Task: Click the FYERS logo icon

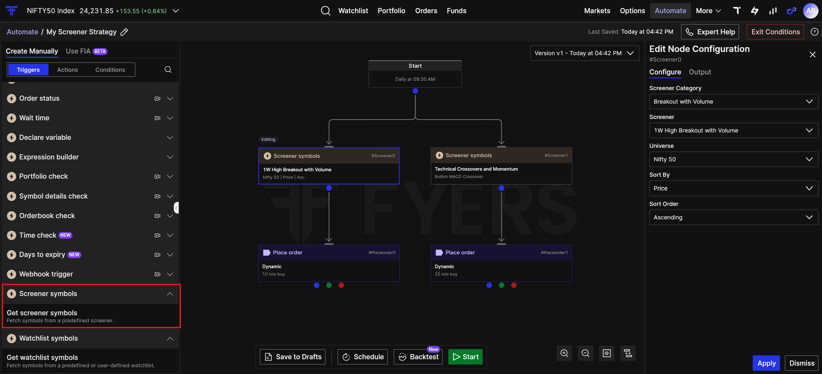Action: pos(12,11)
